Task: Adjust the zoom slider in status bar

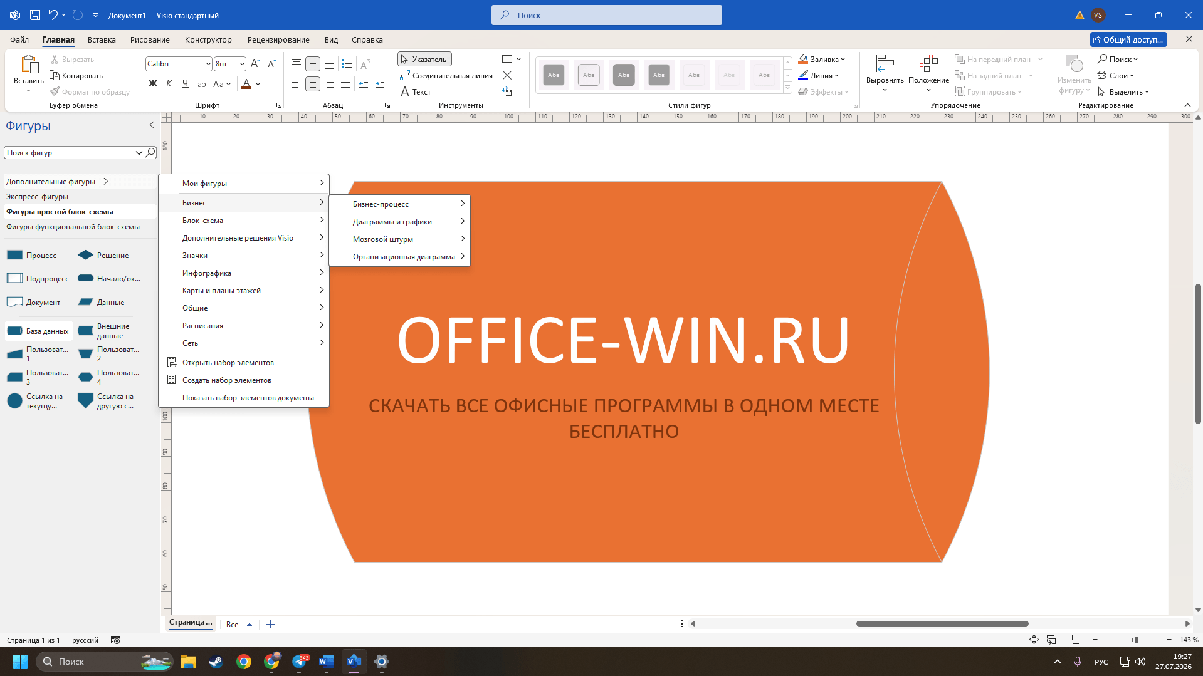Action: pos(1137,640)
